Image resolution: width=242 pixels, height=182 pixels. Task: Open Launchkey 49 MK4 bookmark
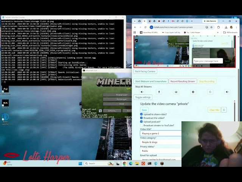pos(149,33)
